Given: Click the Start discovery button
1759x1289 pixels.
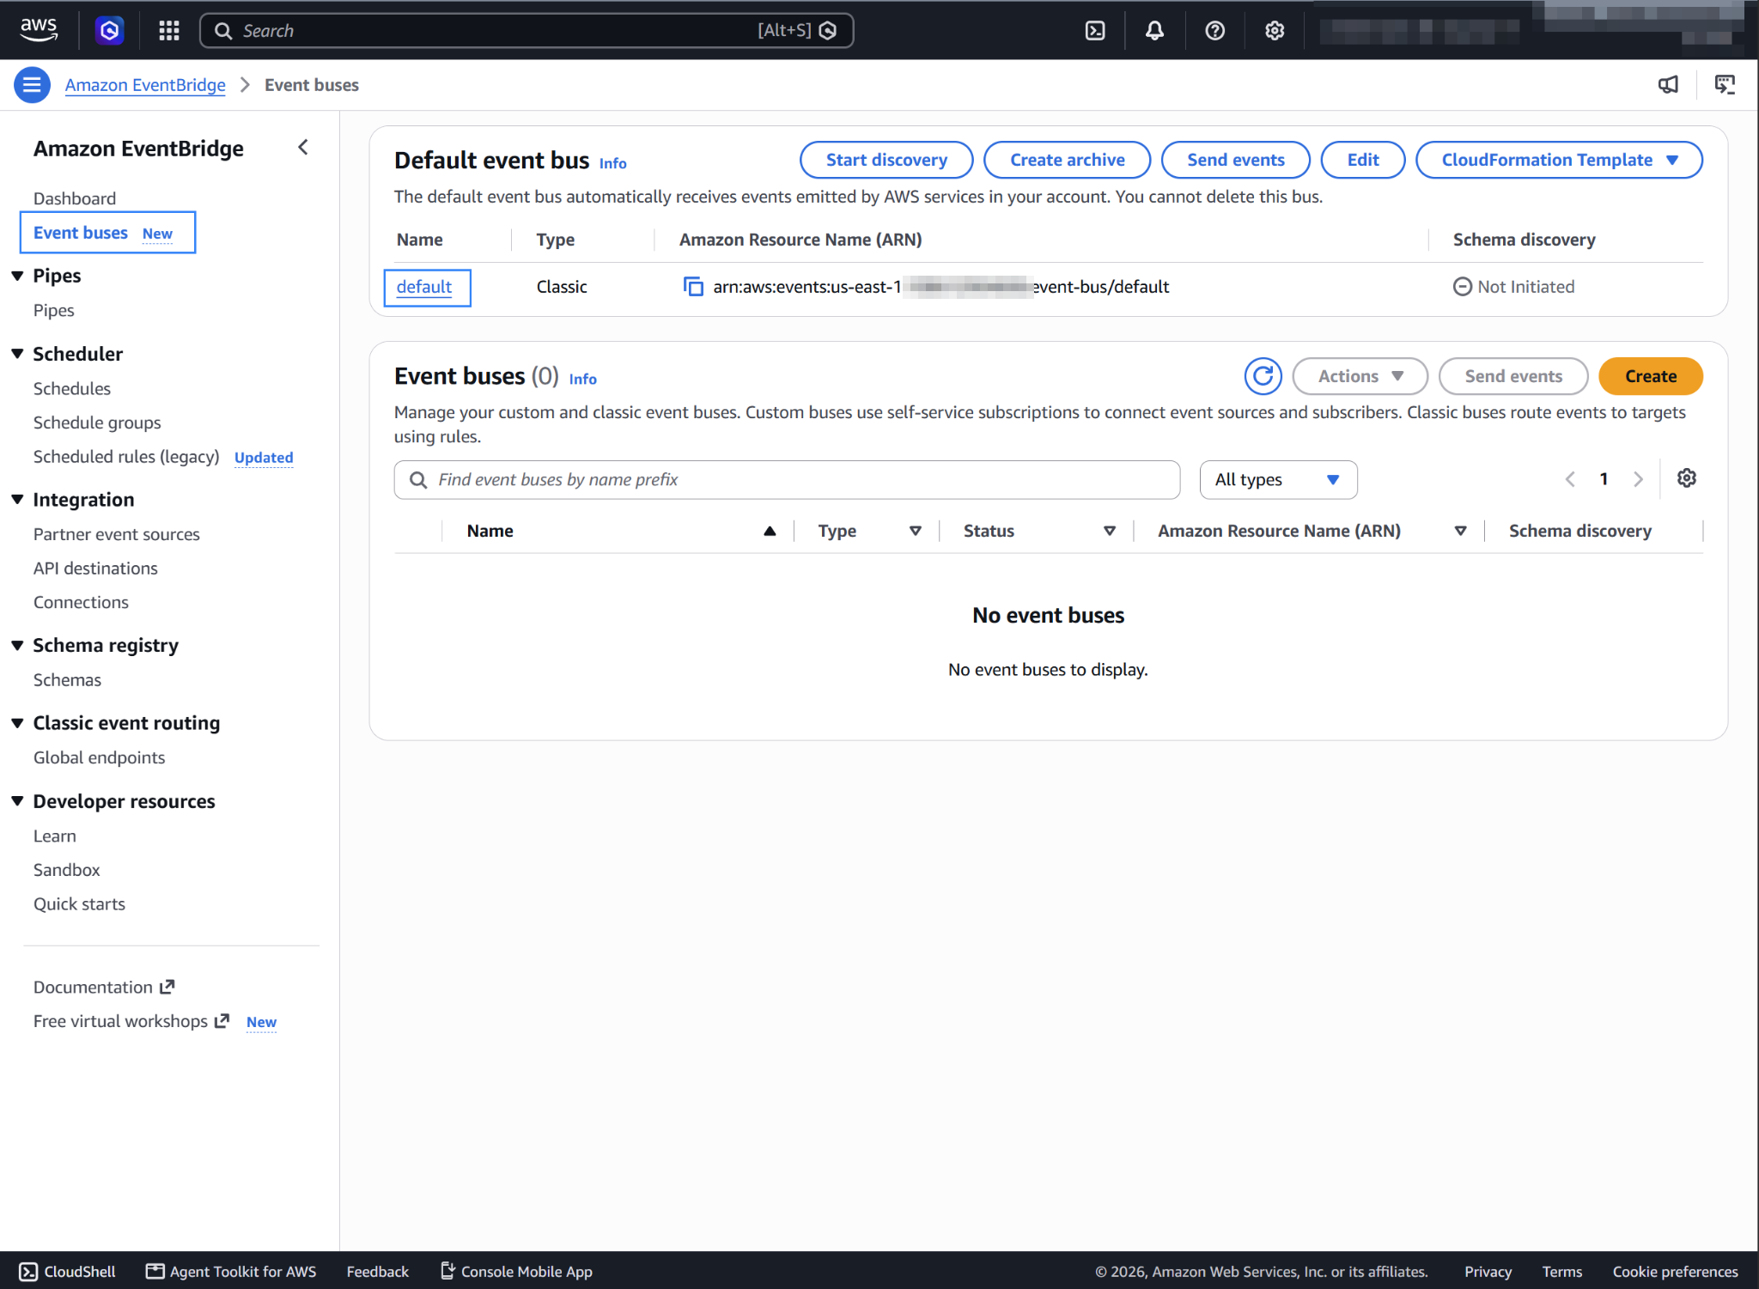Looking at the screenshot, I should pos(886,160).
